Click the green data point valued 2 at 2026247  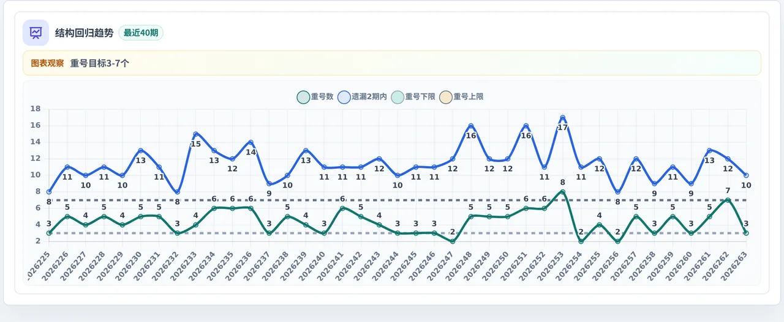[x=453, y=241]
